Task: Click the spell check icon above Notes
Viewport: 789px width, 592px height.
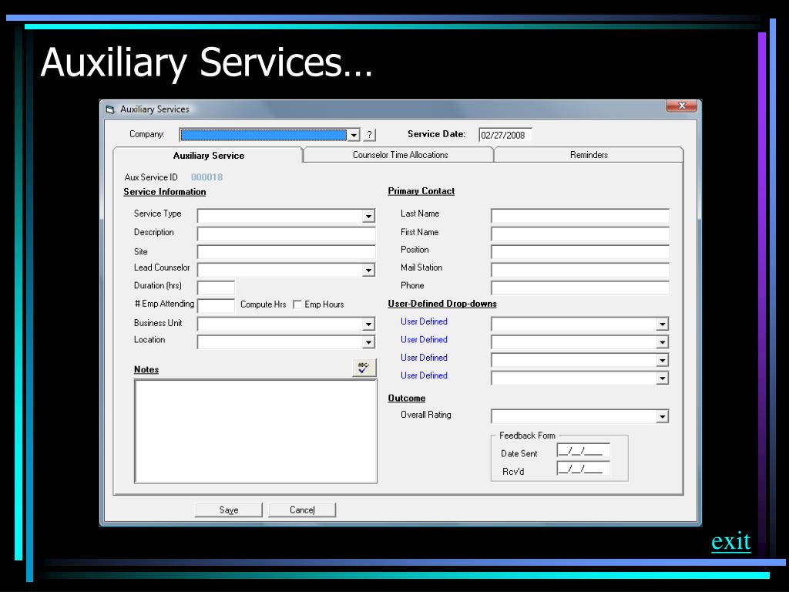Action: click(x=364, y=368)
